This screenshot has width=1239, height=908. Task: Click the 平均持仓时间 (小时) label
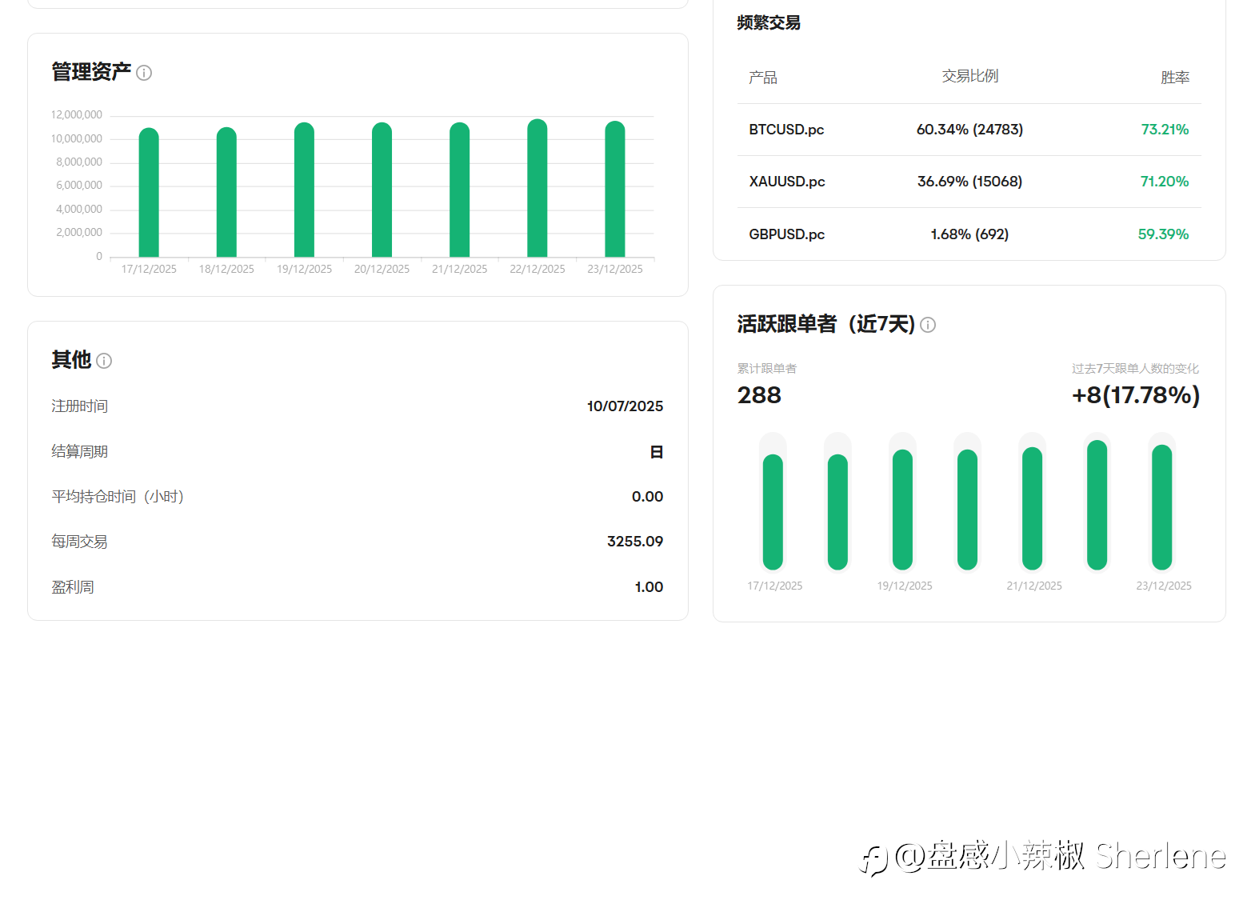click(x=118, y=497)
